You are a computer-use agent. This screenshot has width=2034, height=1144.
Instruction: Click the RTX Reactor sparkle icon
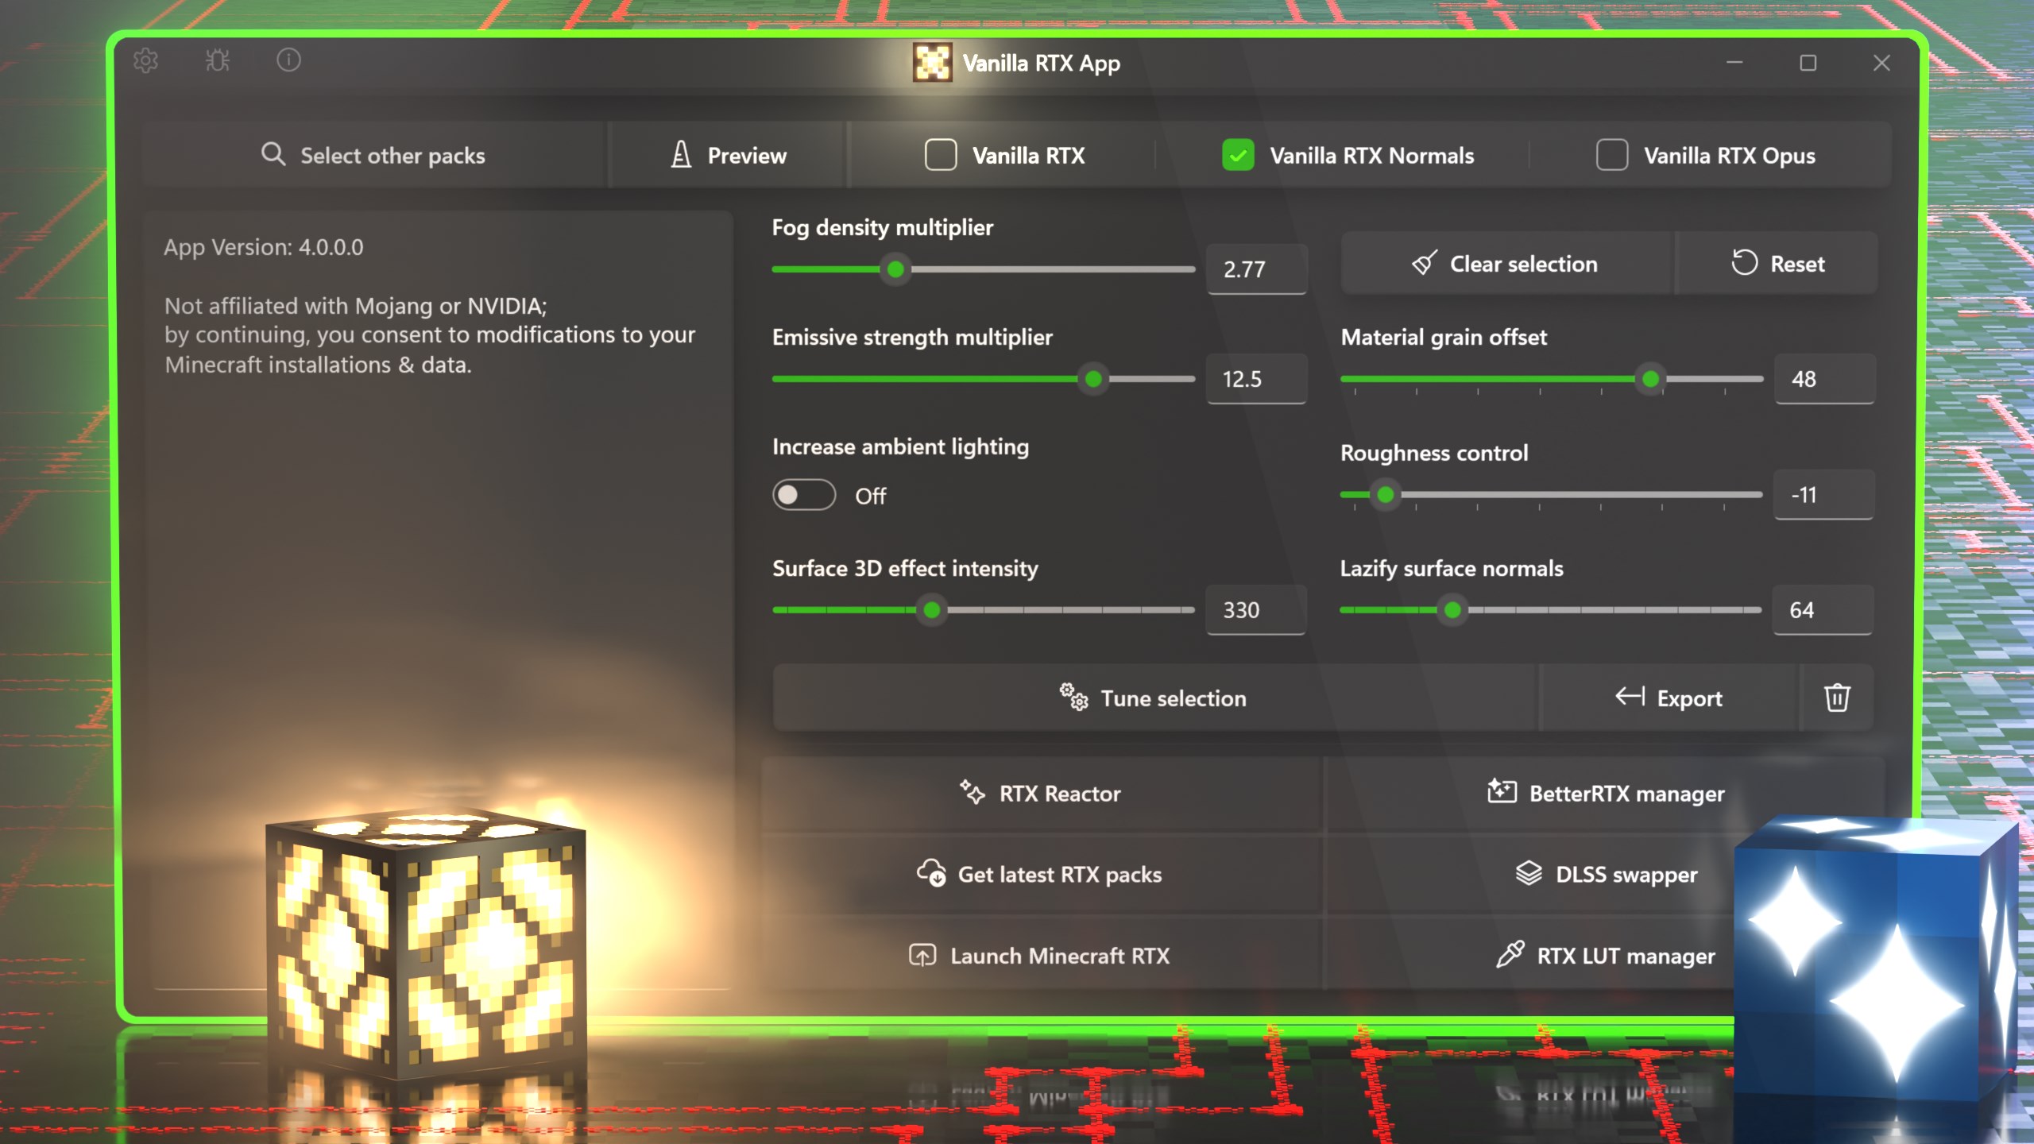coord(973,792)
